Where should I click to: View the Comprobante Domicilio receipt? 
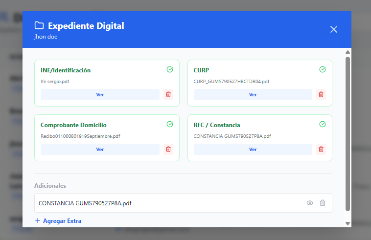pyautogui.click(x=100, y=149)
